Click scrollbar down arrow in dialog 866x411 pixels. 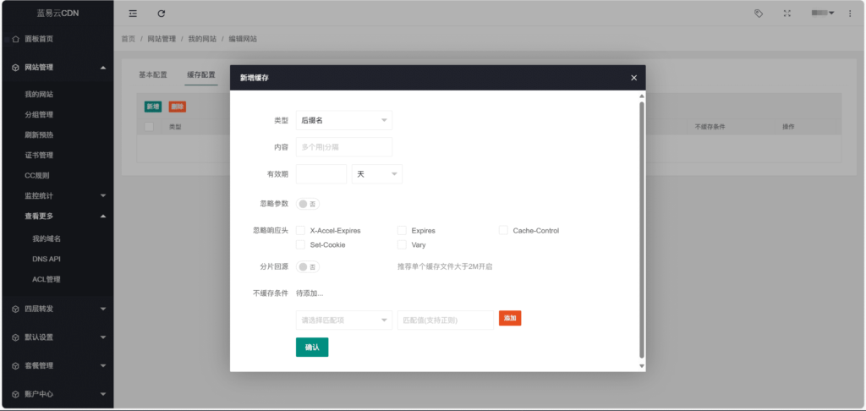(x=641, y=365)
